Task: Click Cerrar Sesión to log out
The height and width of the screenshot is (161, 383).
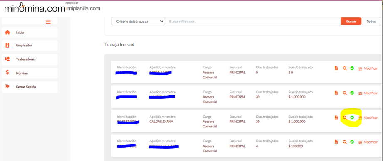Action: coord(30,87)
